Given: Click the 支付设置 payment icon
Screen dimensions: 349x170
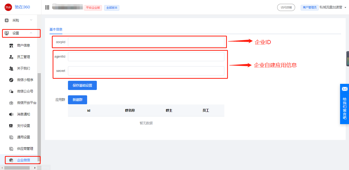Looking at the screenshot, I should (x=11, y=126).
